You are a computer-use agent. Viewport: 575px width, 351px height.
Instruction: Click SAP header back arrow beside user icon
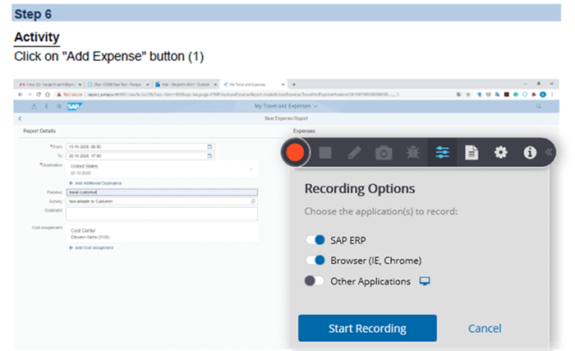[x=47, y=106]
